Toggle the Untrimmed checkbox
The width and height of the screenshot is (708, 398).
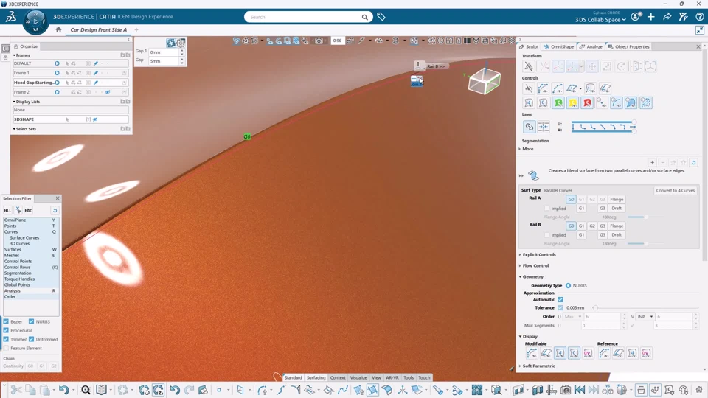click(x=31, y=339)
